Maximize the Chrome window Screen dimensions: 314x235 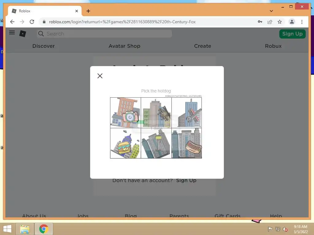pyautogui.click(x=291, y=7)
